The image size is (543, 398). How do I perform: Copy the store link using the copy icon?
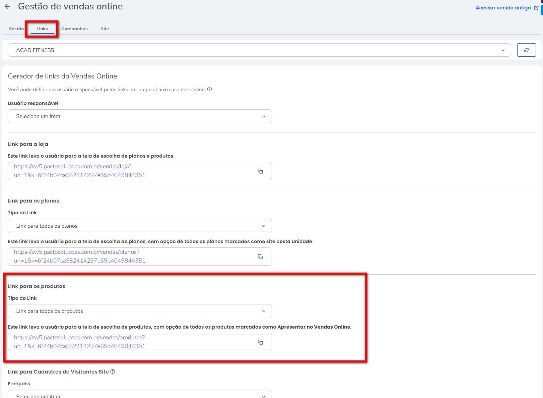[260, 171]
